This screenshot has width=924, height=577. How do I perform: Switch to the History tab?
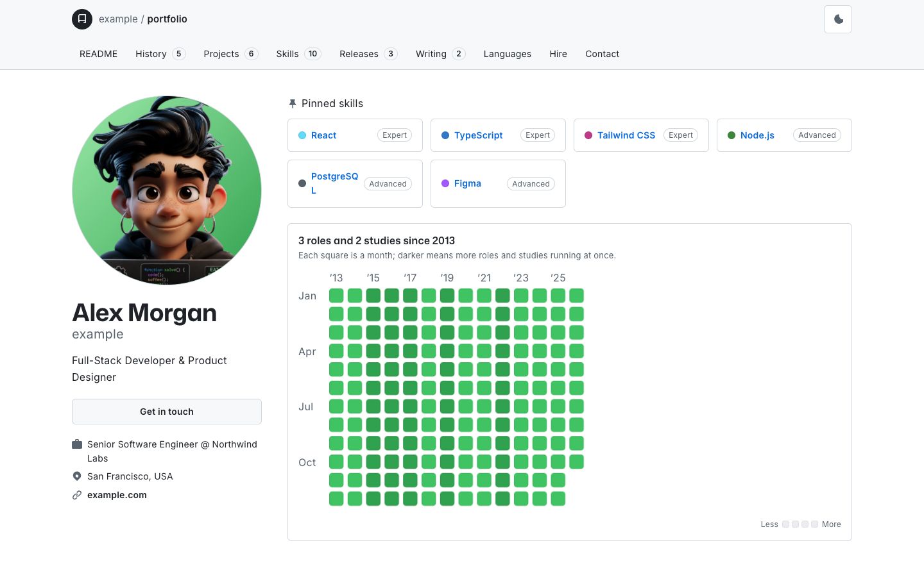click(160, 54)
